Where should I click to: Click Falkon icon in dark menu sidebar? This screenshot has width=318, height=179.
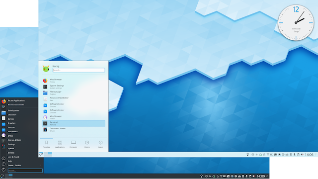tap(3, 135)
